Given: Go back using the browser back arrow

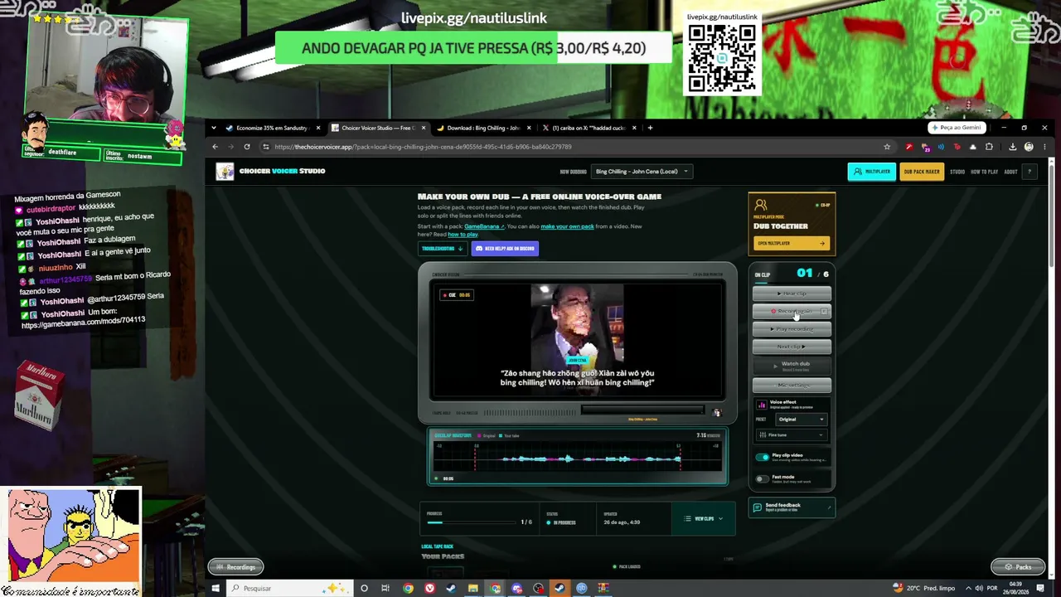Looking at the screenshot, I should (x=215, y=147).
